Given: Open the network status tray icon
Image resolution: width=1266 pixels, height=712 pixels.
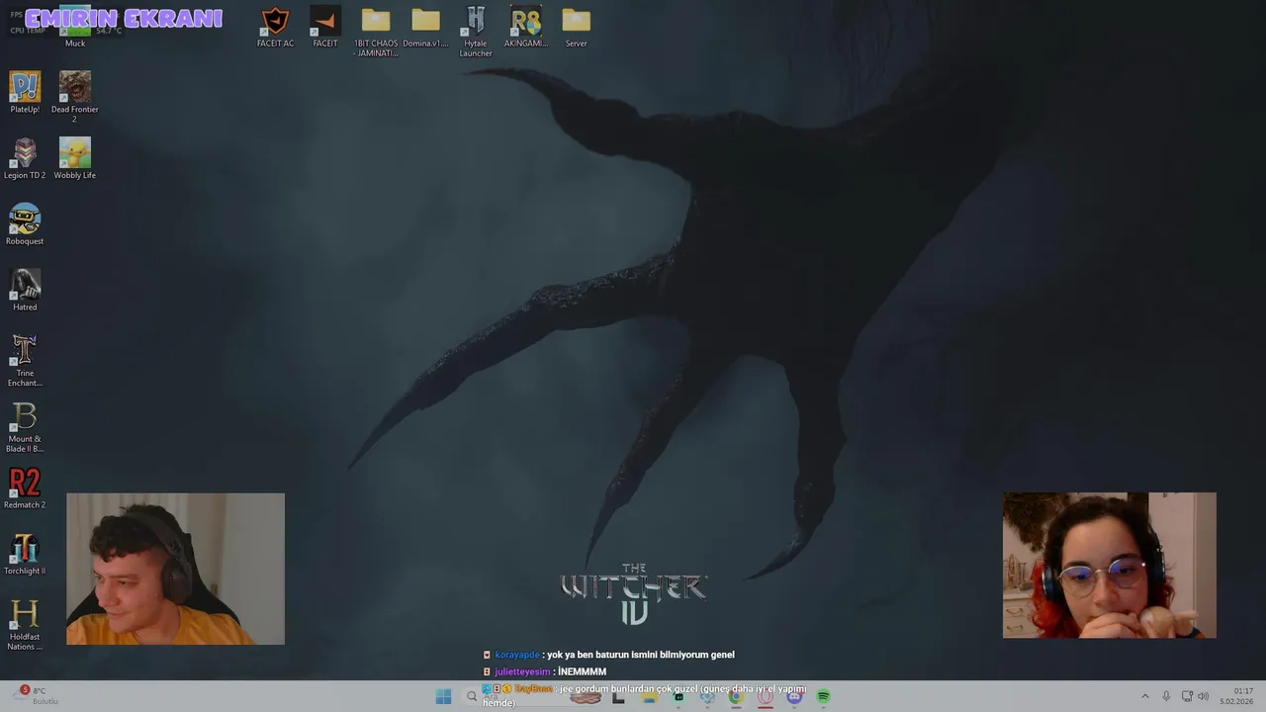Looking at the screenshot, I should [x=1187, y=696].
